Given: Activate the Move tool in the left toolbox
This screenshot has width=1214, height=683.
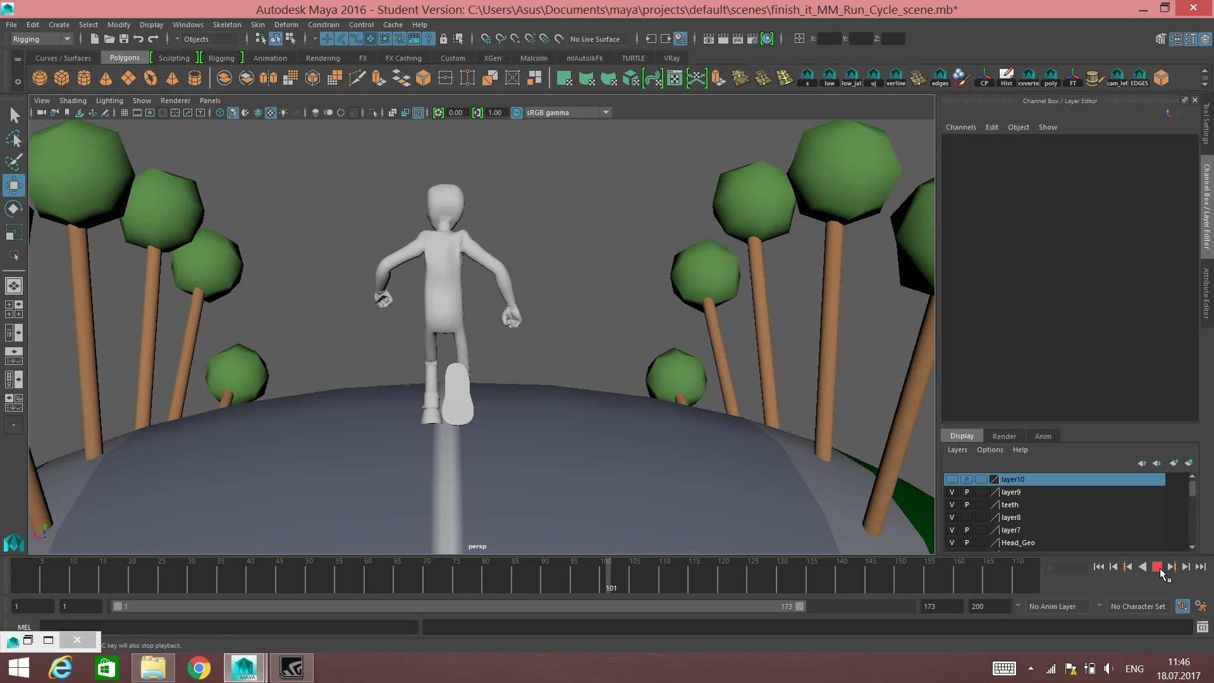Looking at the screenshot, I should (13, 185).
